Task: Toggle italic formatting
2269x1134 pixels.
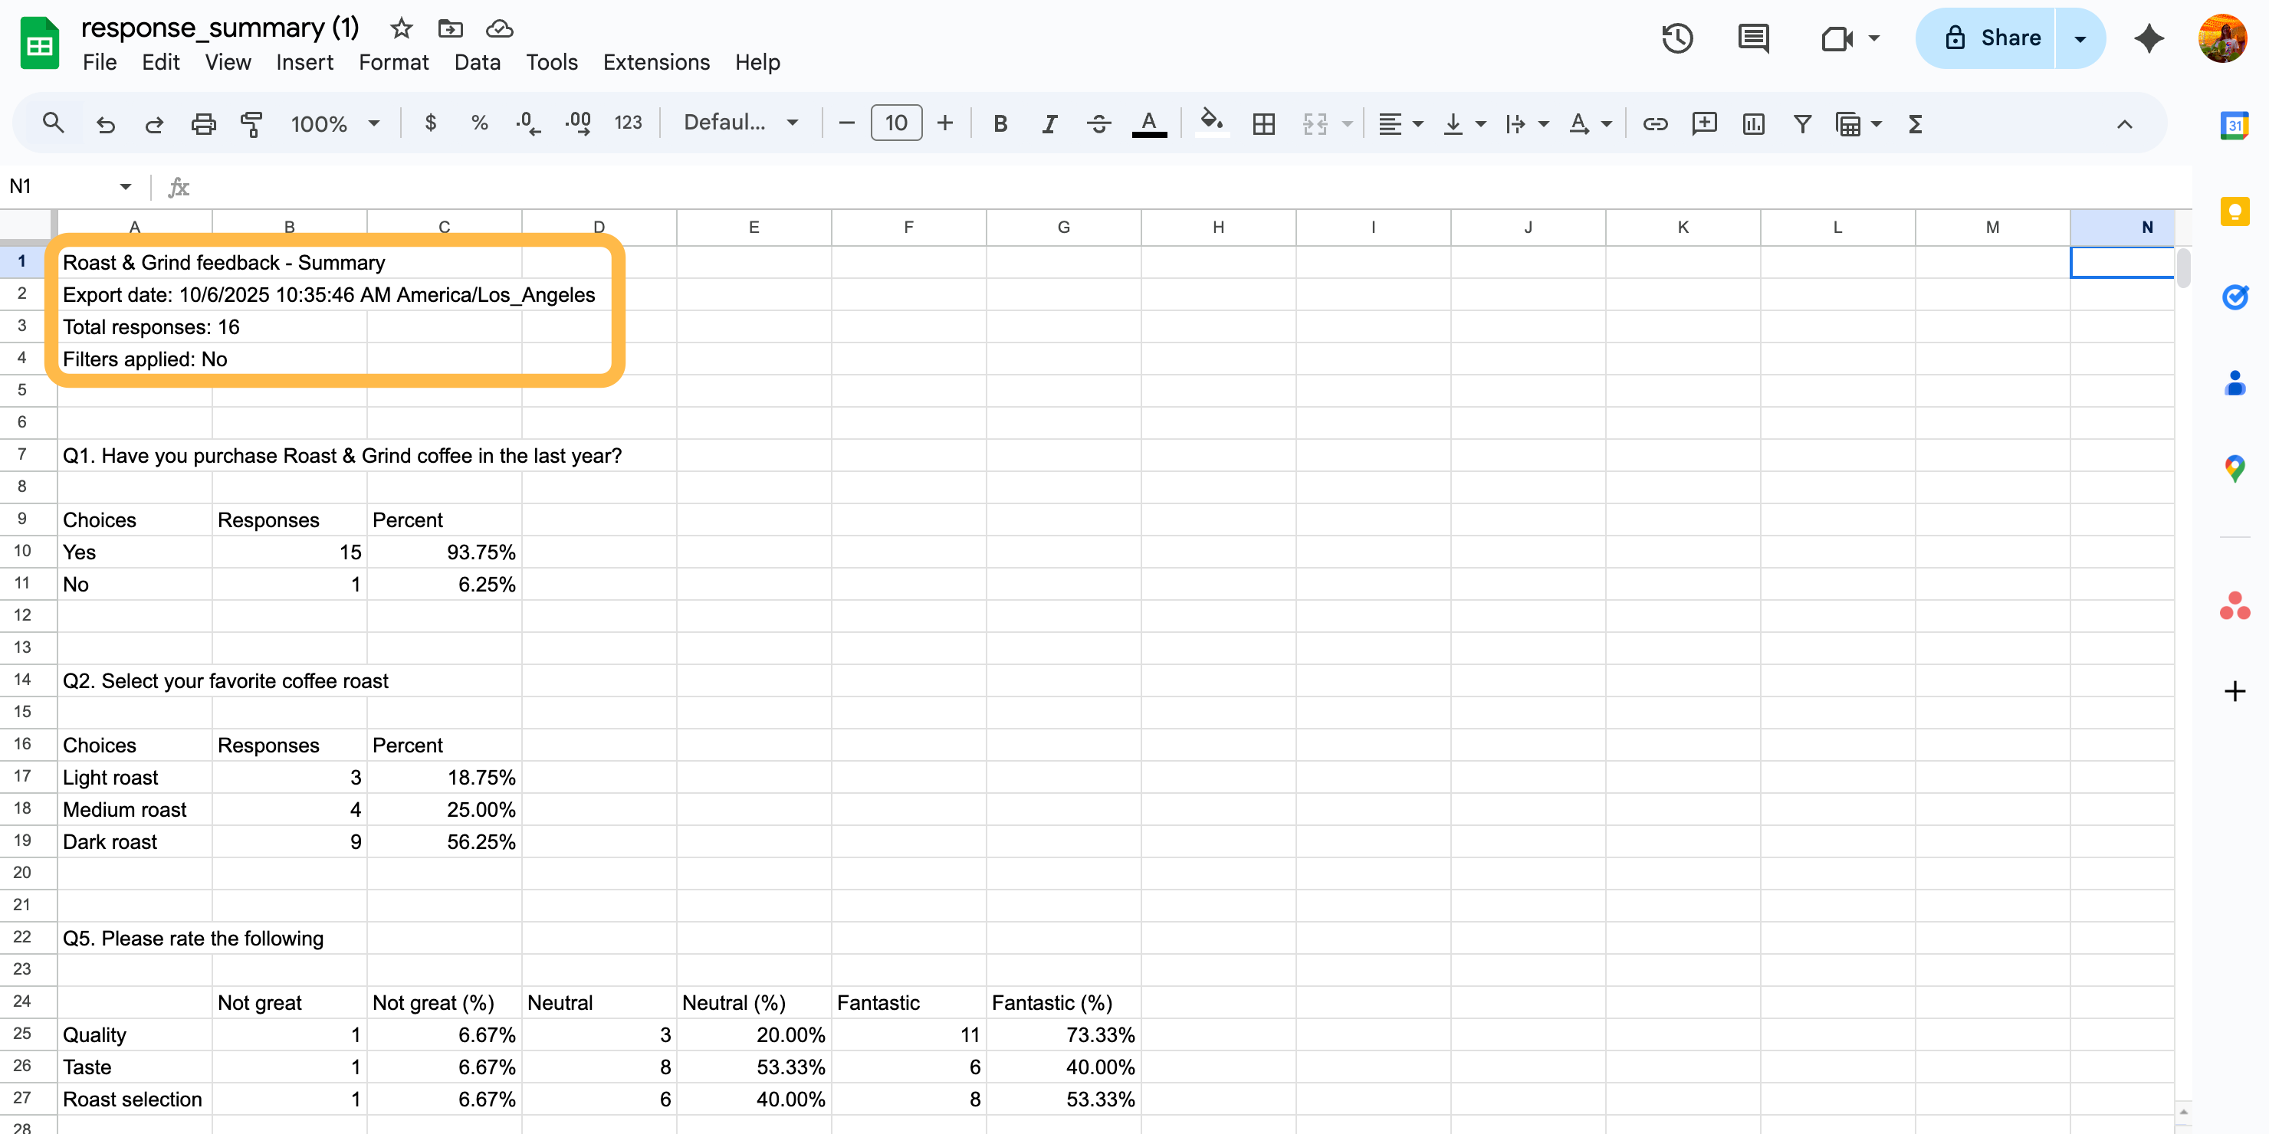Action: [x=1049, y=123]
